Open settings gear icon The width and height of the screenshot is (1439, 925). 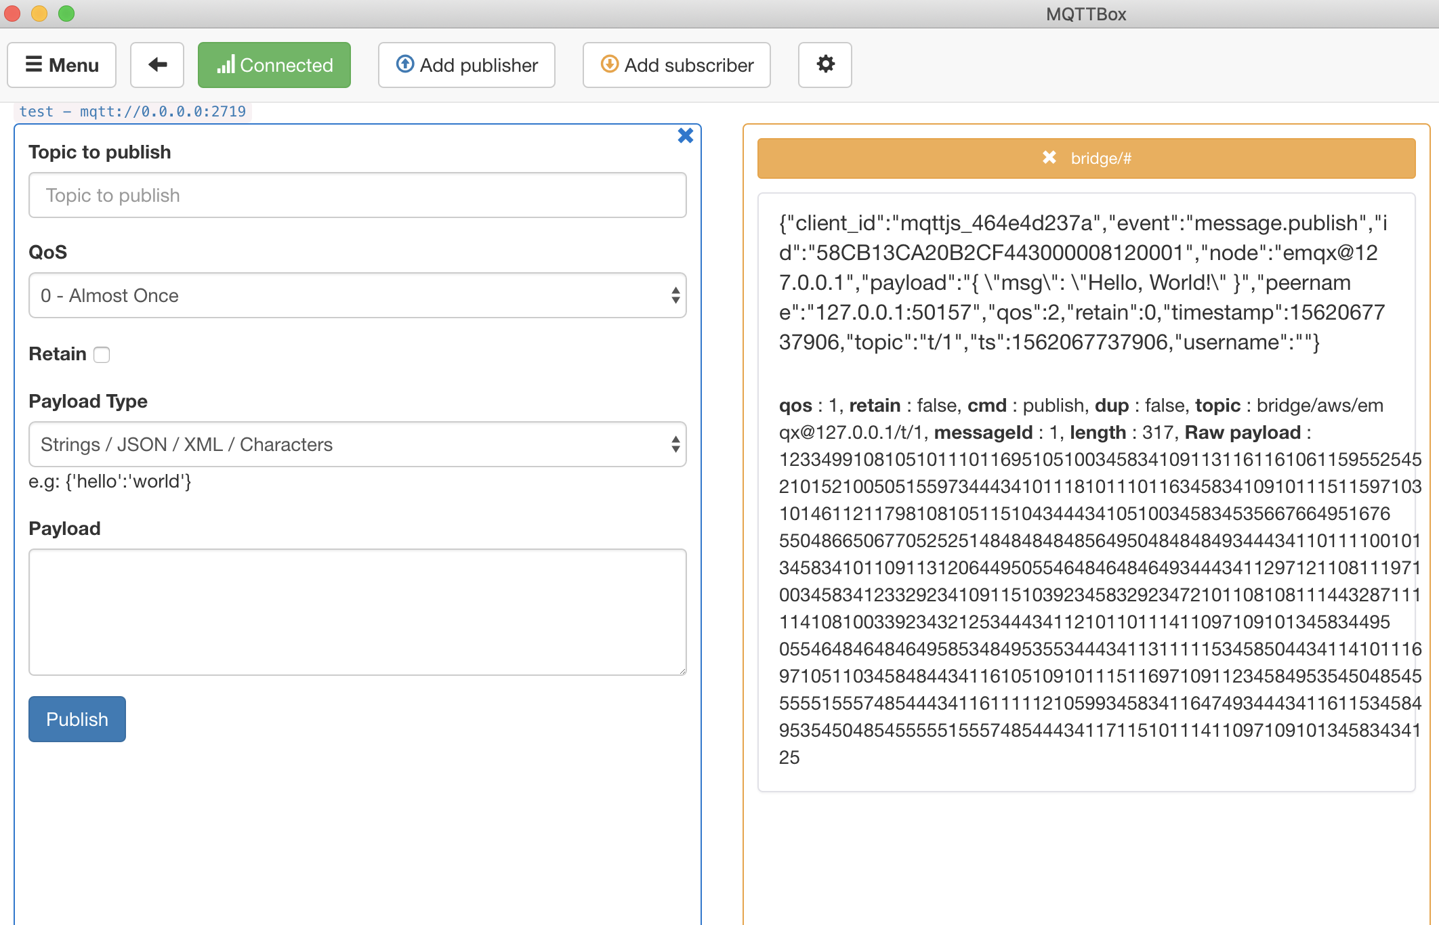[825, 65]
